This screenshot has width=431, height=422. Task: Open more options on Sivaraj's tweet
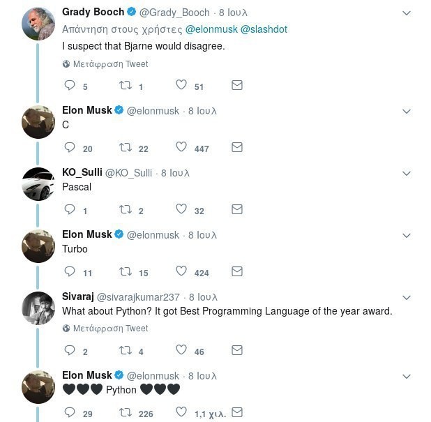(407, 298)
